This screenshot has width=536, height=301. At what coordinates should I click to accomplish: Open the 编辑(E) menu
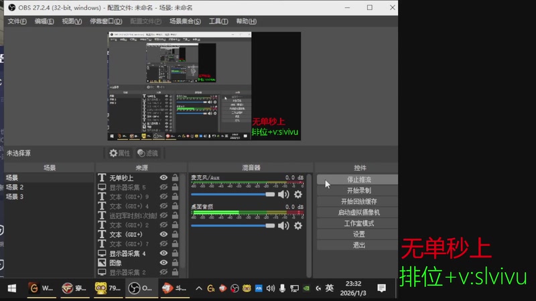click(44, 21)
